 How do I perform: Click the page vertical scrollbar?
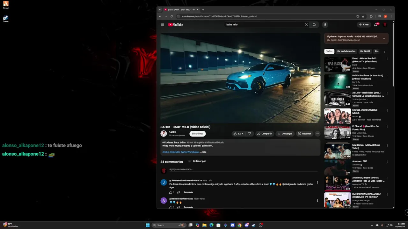pyautogui.click(x=393, y=54)
